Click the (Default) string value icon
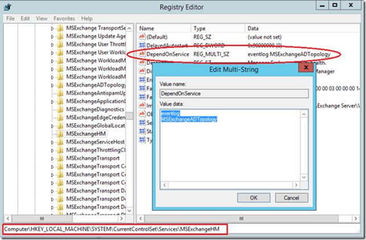The image size is (366, 240). pos(142,37)
